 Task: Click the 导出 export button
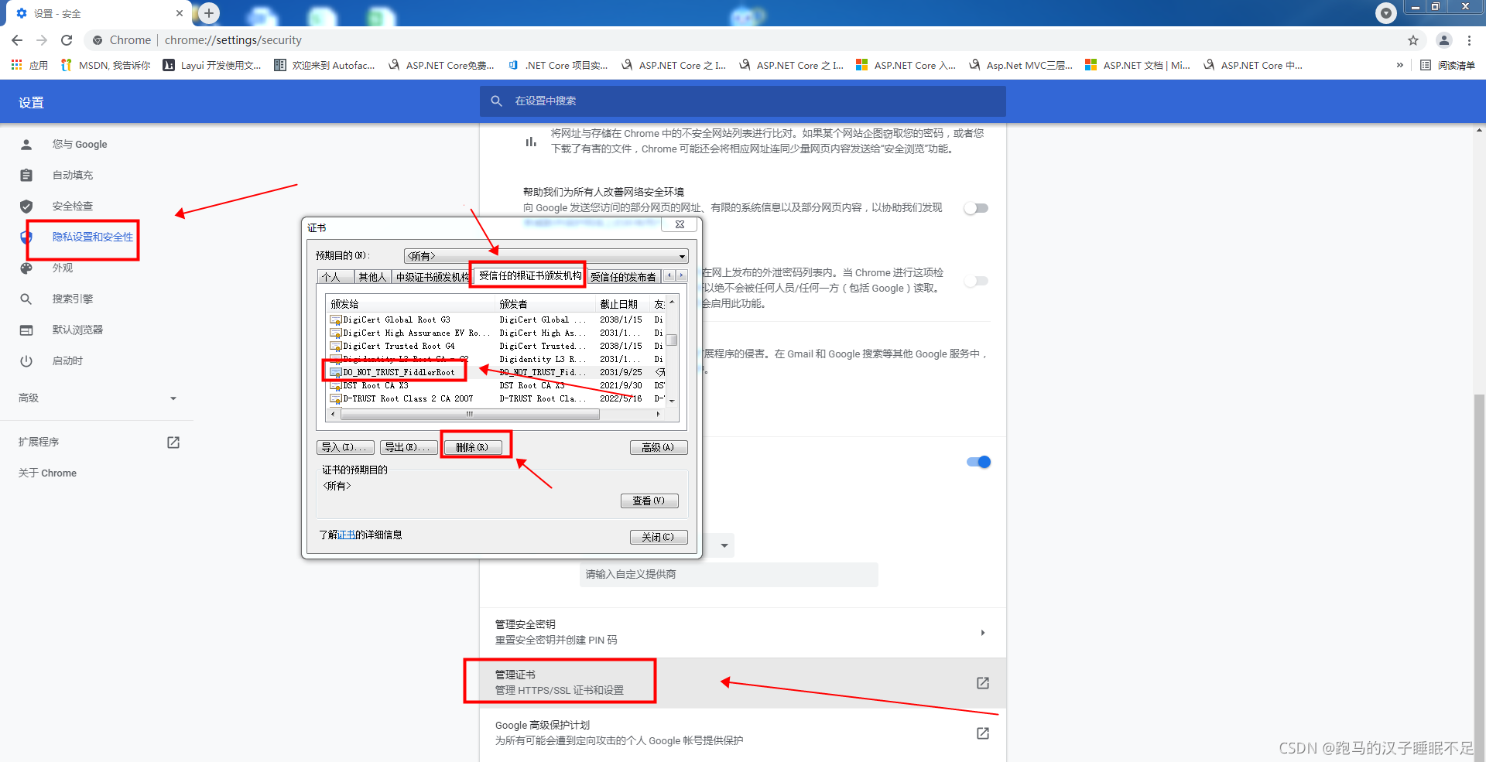(409, 447)
